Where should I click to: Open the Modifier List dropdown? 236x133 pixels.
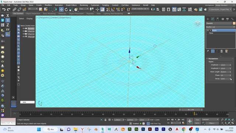(x=221, y=27)
